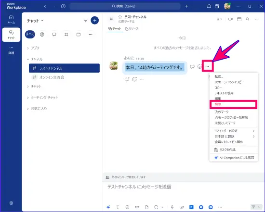Open 日本語 に翻訳 submenu
The height and width of the screenshot is (212, 265).
(234, 137)
